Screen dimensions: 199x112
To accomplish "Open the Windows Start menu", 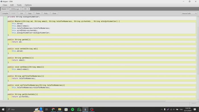I will 3,109.
